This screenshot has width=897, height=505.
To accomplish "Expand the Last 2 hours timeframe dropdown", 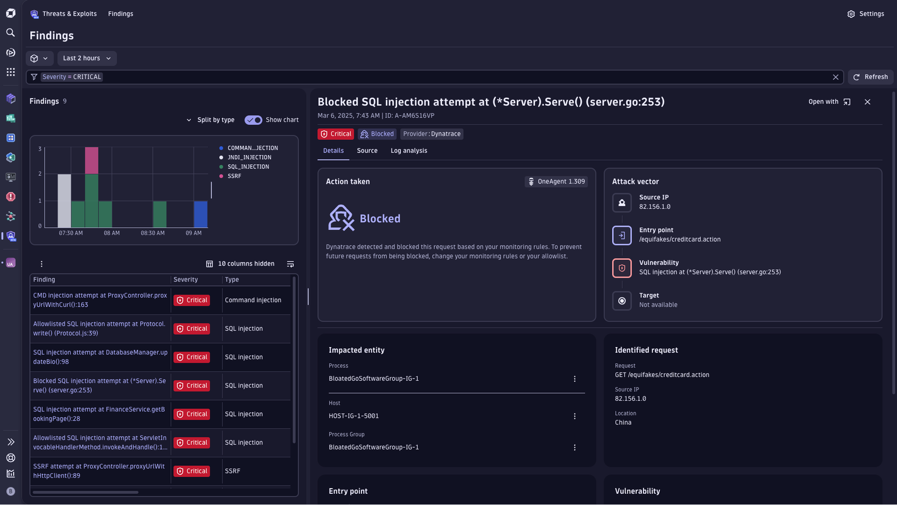I will [87, 58].
